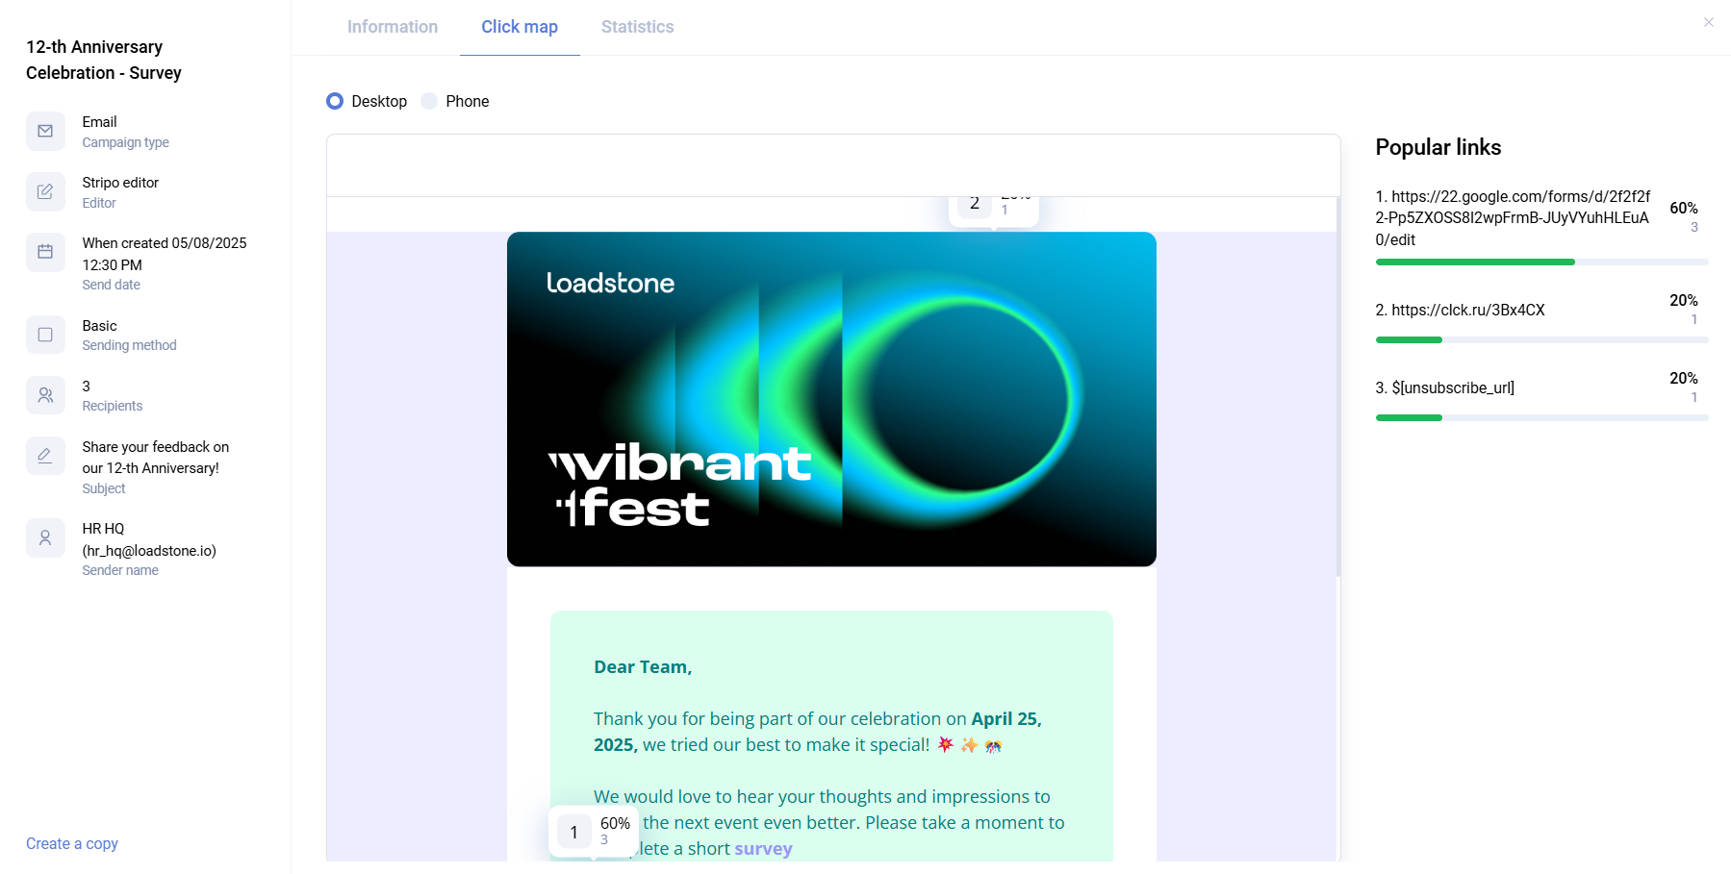The image size is (1731, 874).
Task: Click the send date calendar icon
Action: (45, 252)
